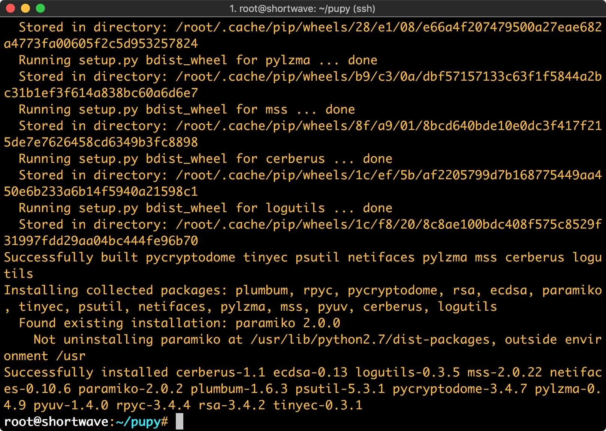Click the 'root@shortwave' prompt text
The image size is (606, 431).
point(56,421)
